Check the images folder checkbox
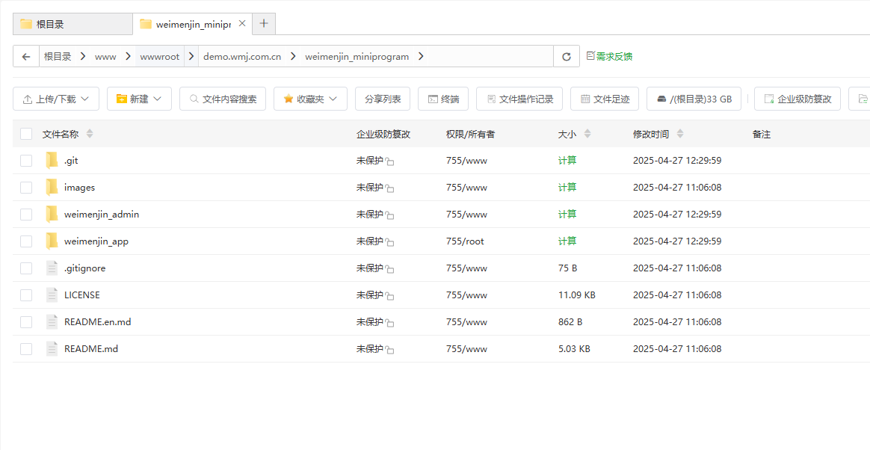 tap(26, 188)
